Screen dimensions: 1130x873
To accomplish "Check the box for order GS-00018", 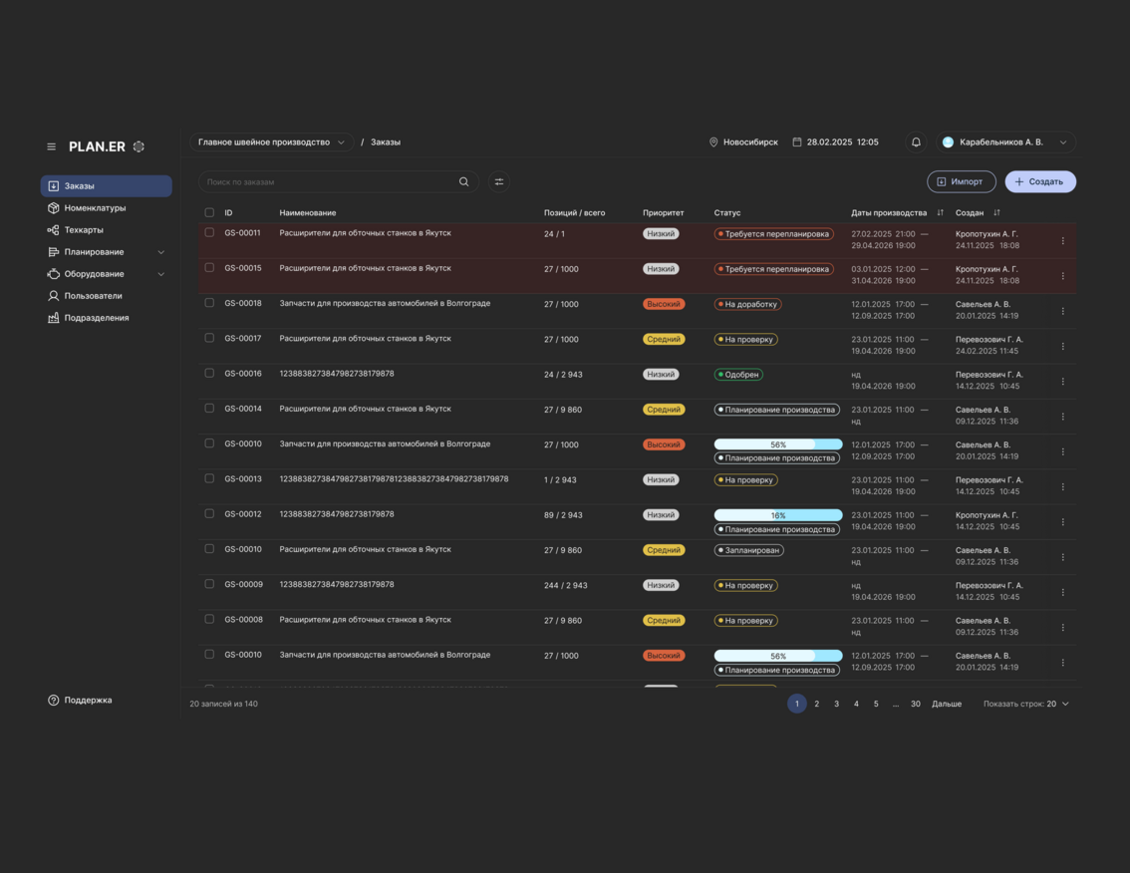I will [209, 303].
